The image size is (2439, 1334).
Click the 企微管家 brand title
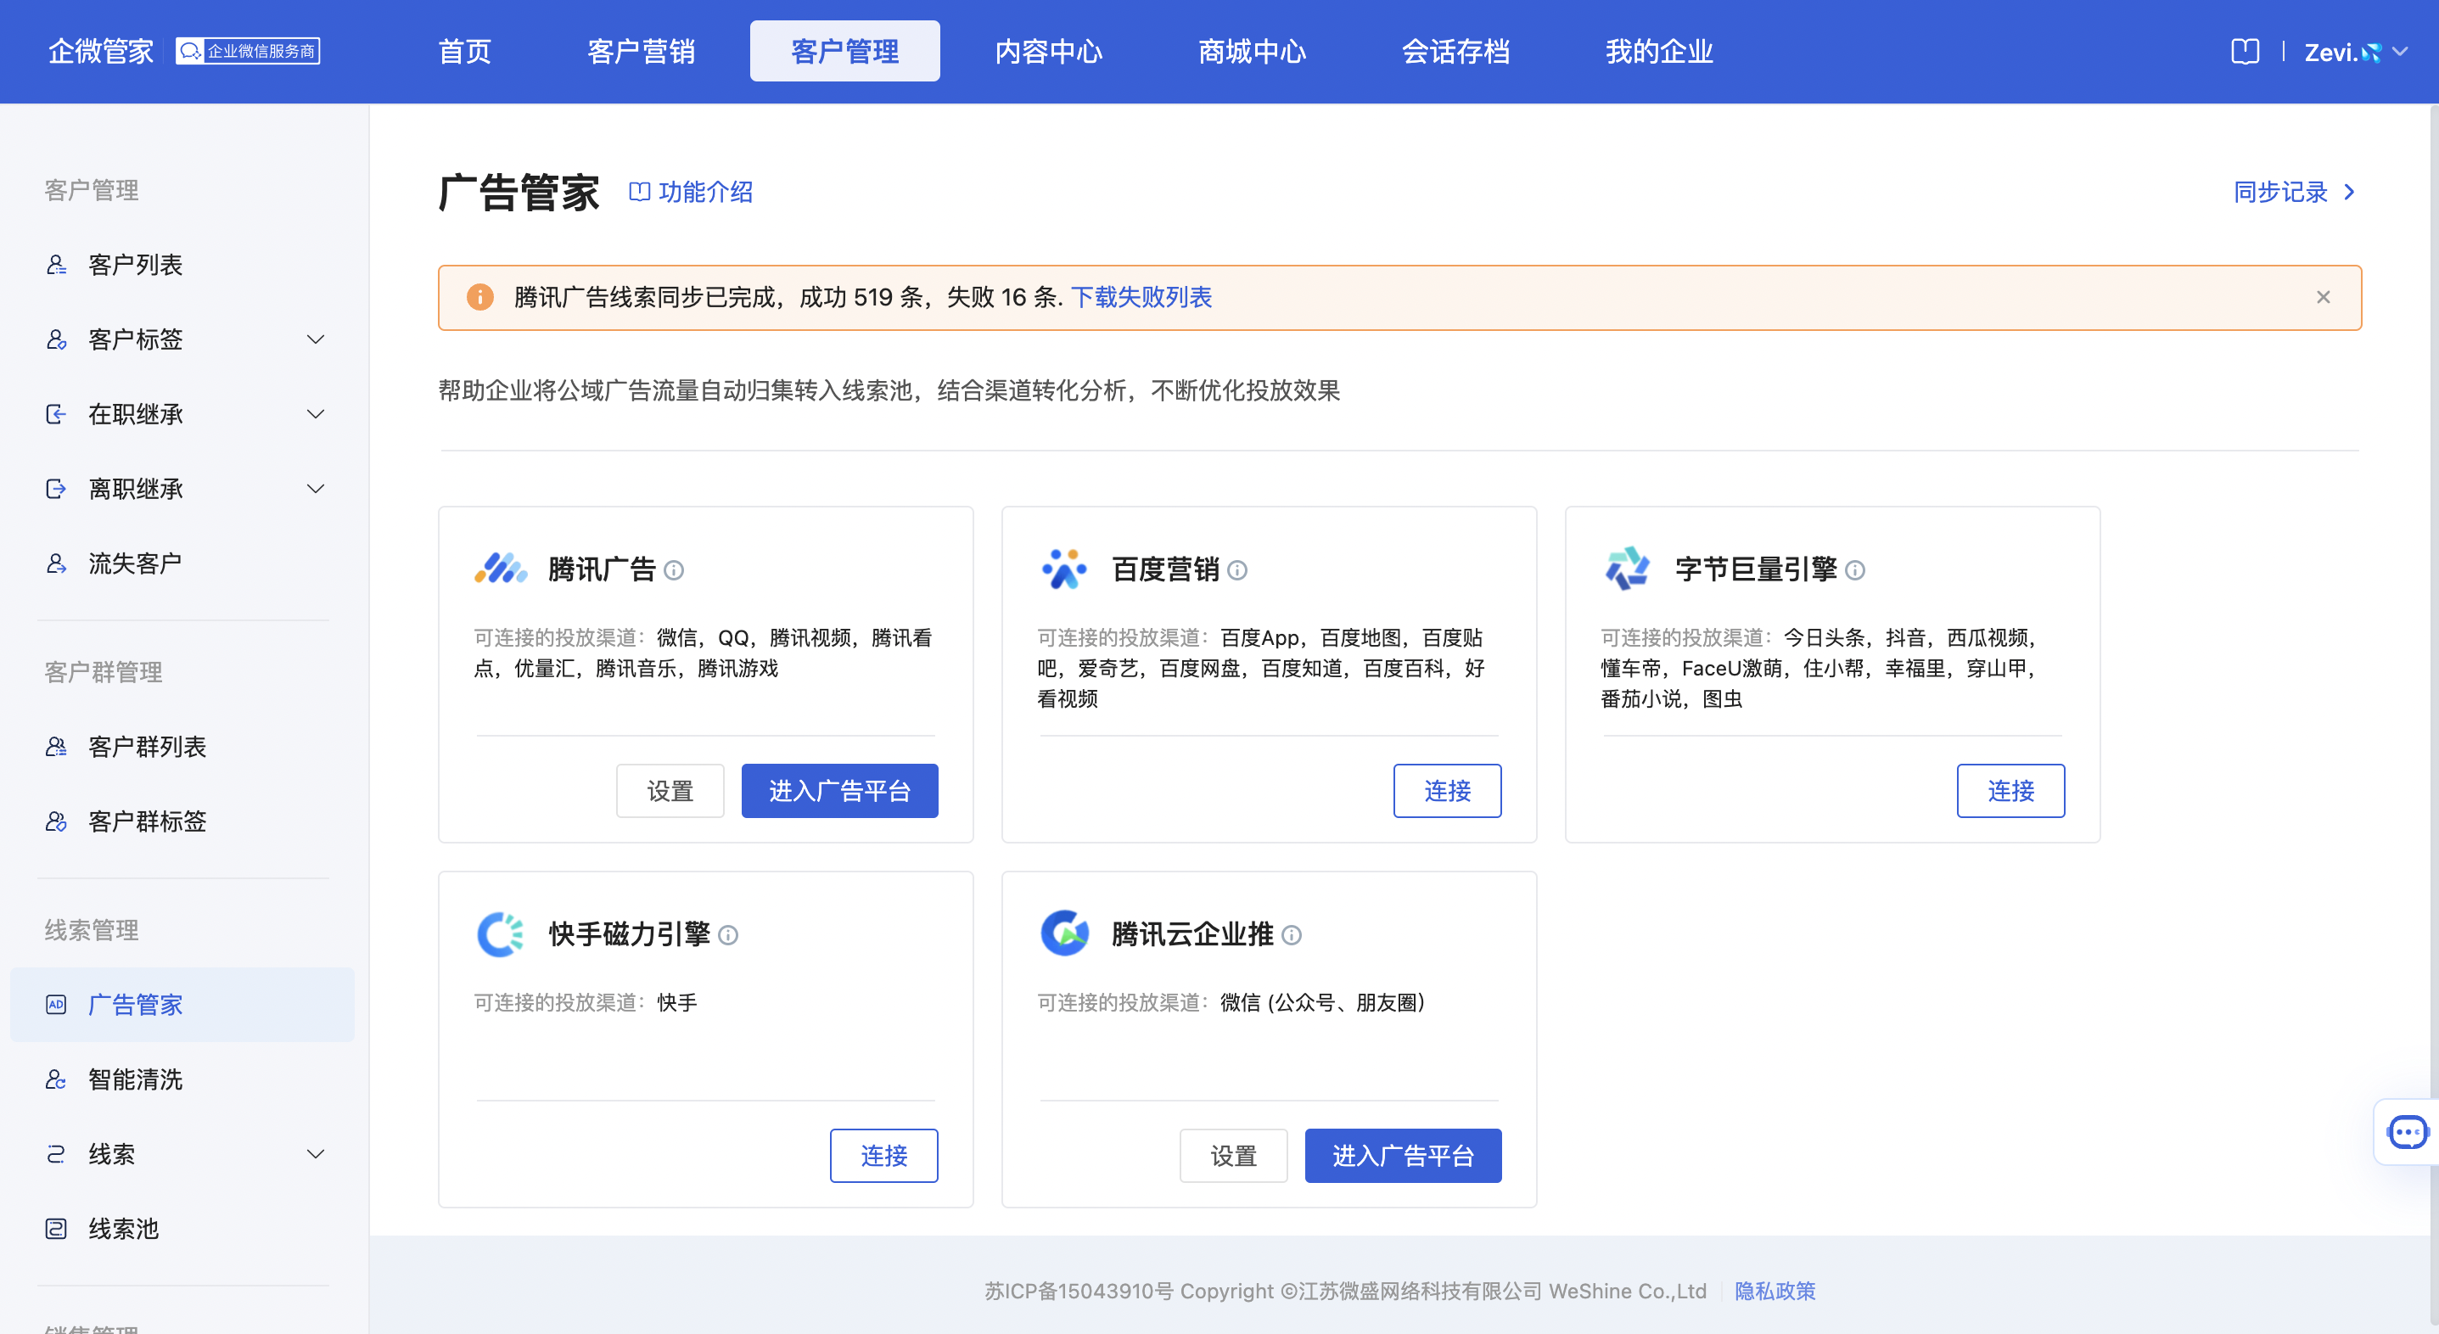point(101,51)
